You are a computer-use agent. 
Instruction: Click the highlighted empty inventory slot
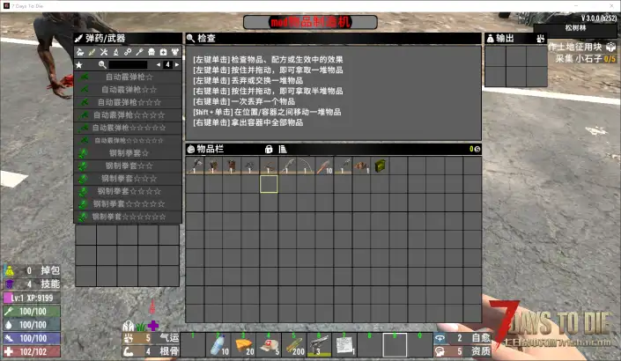269,184
